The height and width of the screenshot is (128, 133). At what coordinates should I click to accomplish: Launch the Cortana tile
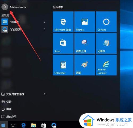[106, 22]
